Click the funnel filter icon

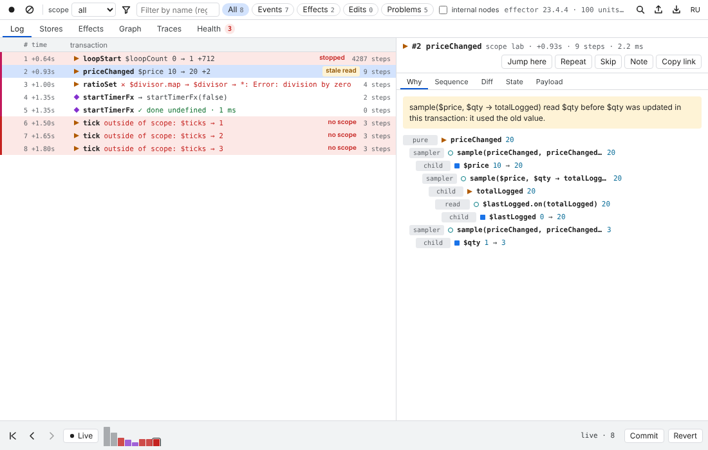[x=126, y=10]
